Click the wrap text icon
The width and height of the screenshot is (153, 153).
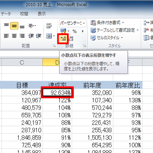coord(49,26)
